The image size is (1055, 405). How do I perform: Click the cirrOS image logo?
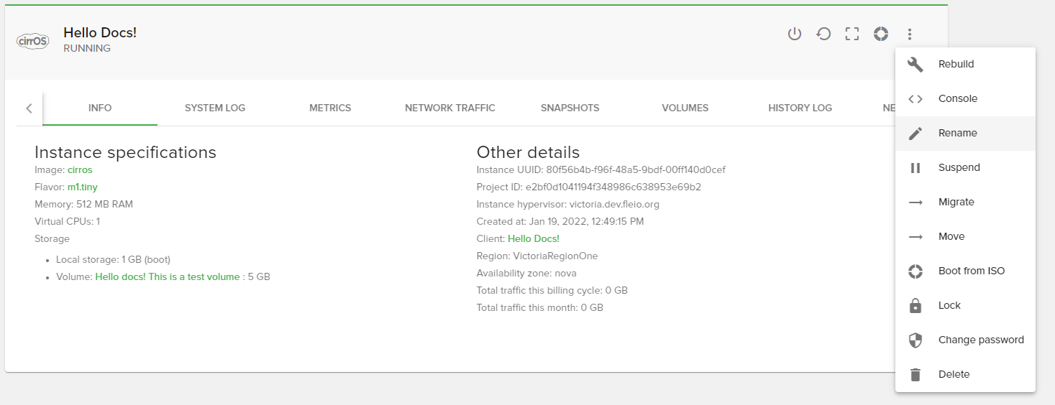tap(32, 41)
